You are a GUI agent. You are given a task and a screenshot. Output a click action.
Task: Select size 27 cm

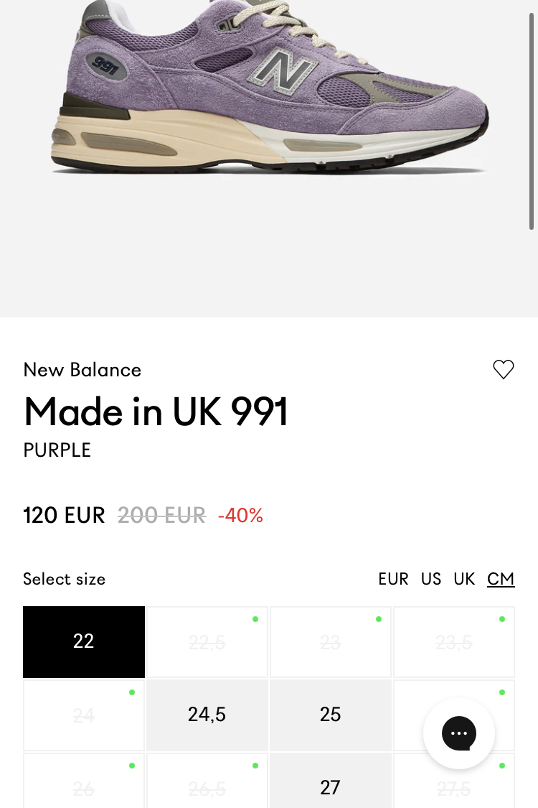coord(331,786)
